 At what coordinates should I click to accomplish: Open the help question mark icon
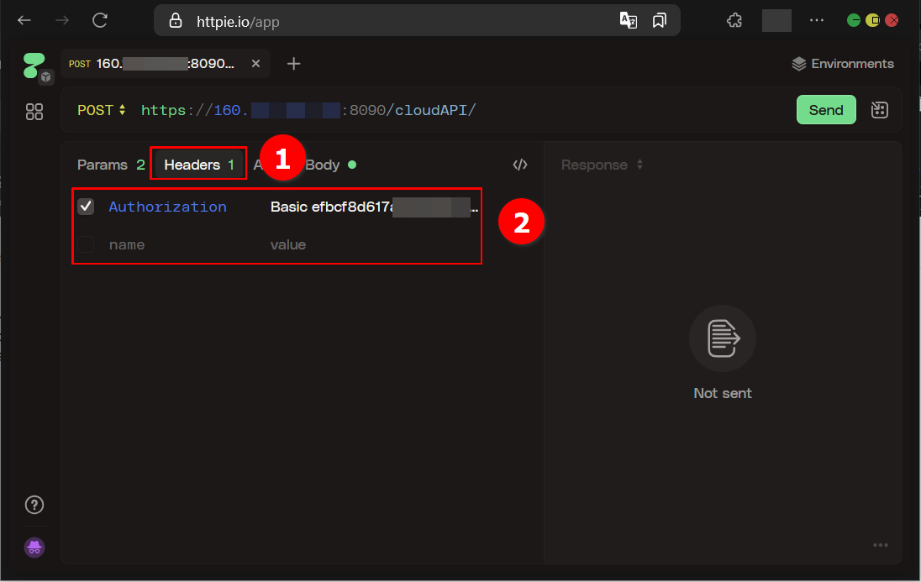click(x=34, y=505)
